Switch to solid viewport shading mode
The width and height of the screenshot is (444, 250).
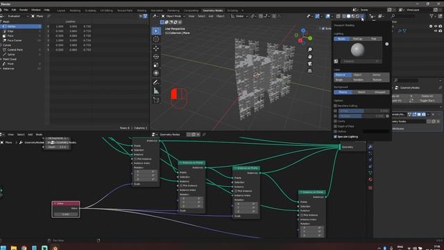[348, 16]
